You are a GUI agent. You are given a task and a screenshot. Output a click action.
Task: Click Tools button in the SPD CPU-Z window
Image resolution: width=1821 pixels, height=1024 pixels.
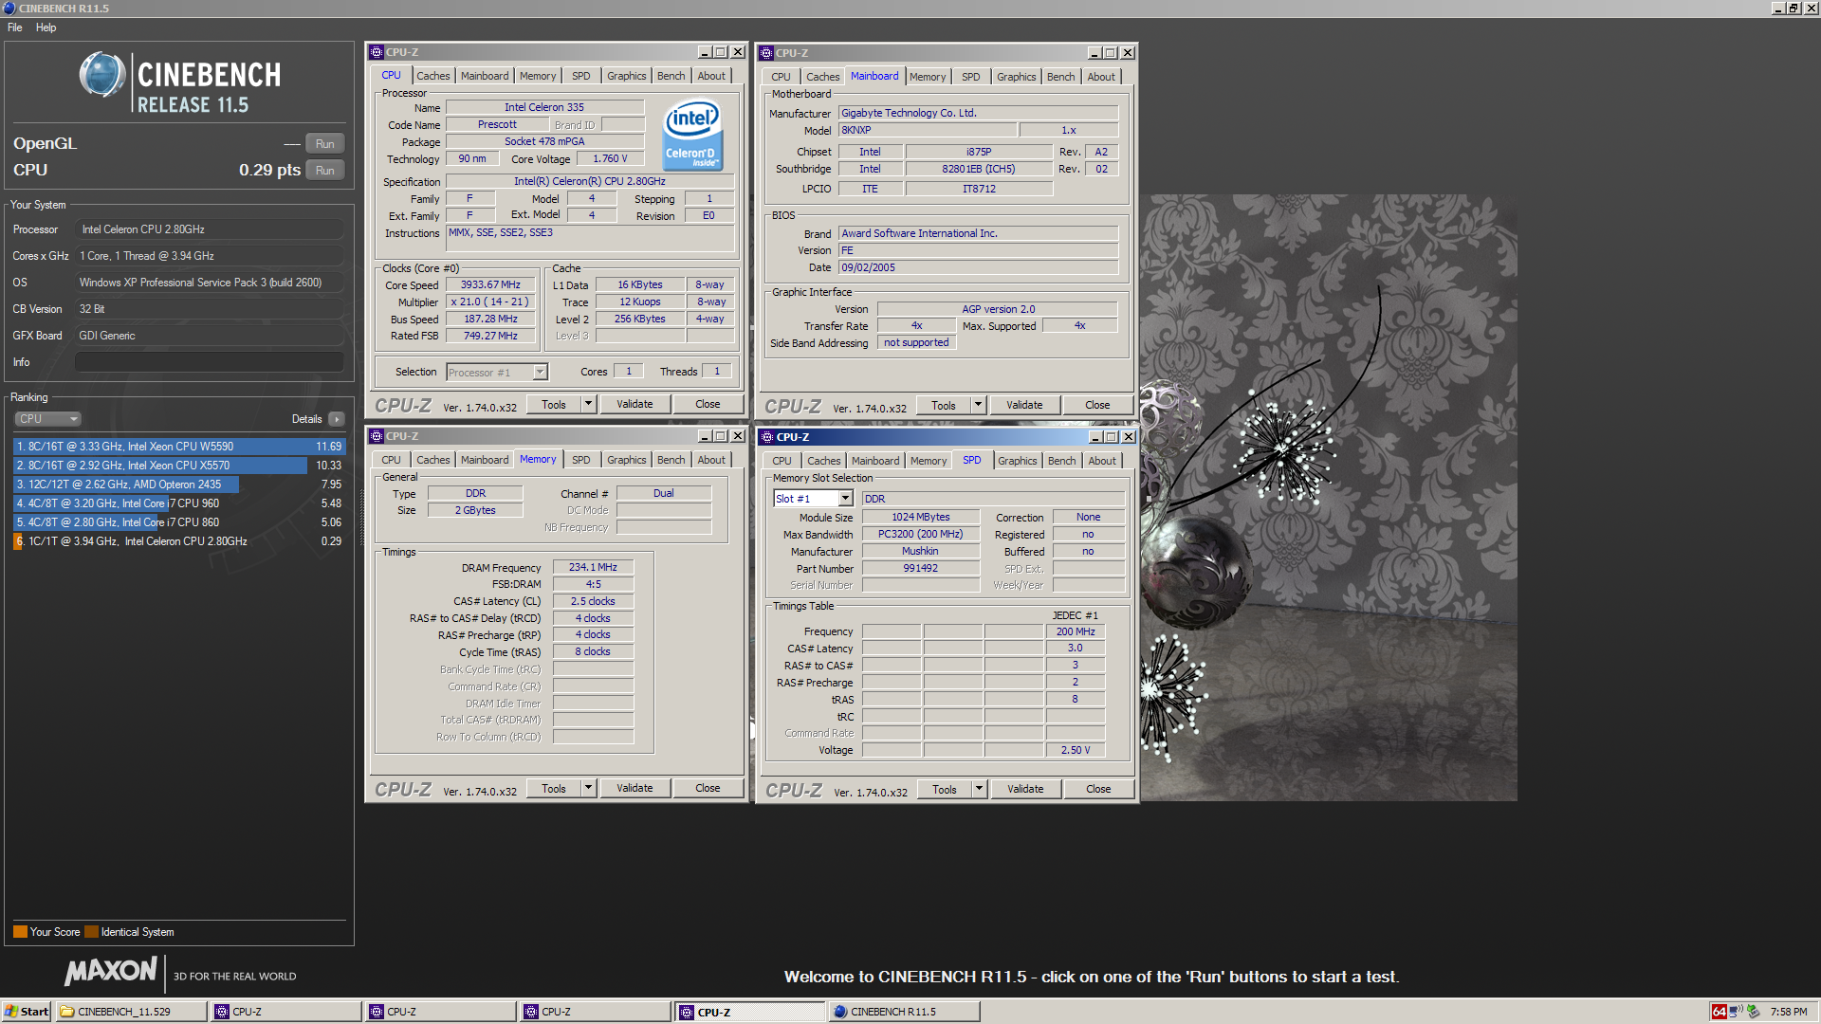945,789
